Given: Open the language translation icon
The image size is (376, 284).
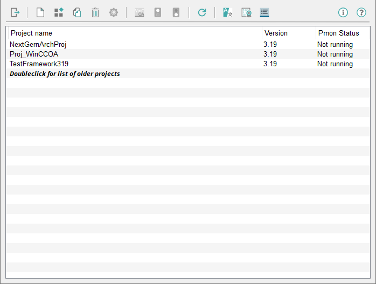Looking at the screenshot, I should (227, 12).
